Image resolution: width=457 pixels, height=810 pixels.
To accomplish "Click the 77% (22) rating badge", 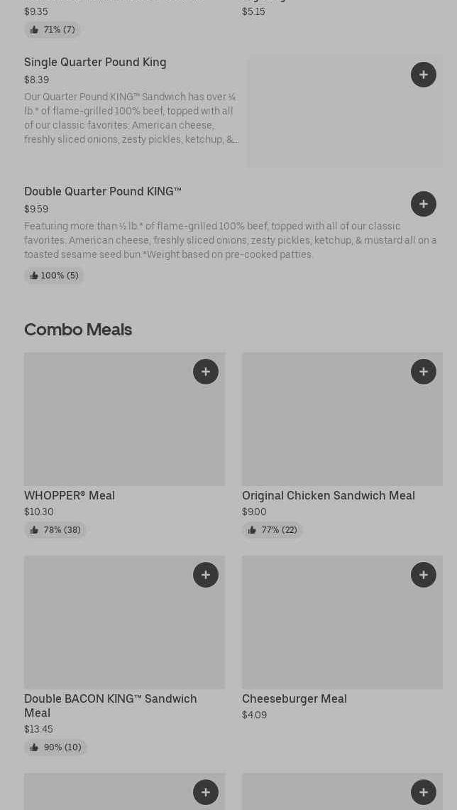I will 272,530.
